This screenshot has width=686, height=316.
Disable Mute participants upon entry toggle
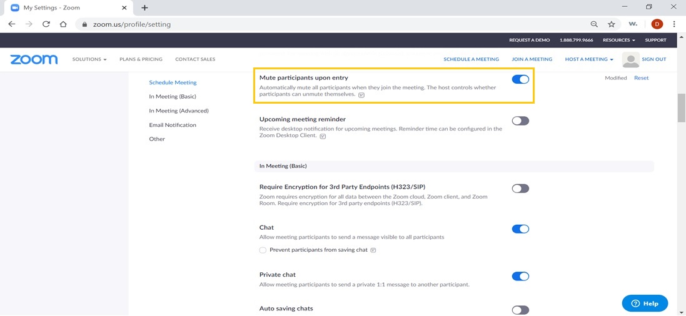pos(520,79)
